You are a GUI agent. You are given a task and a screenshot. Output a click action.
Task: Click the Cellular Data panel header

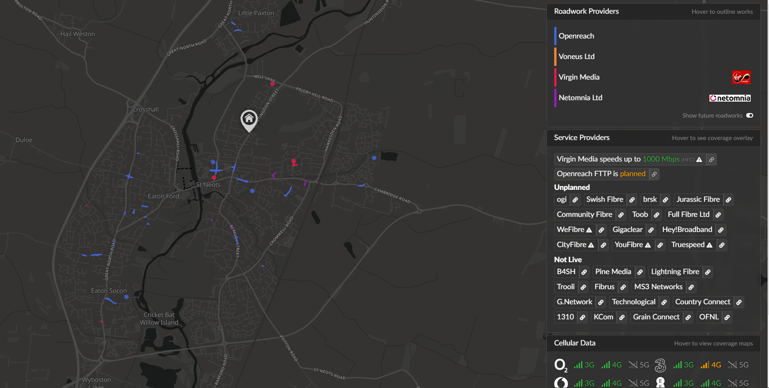coord(654,343)
